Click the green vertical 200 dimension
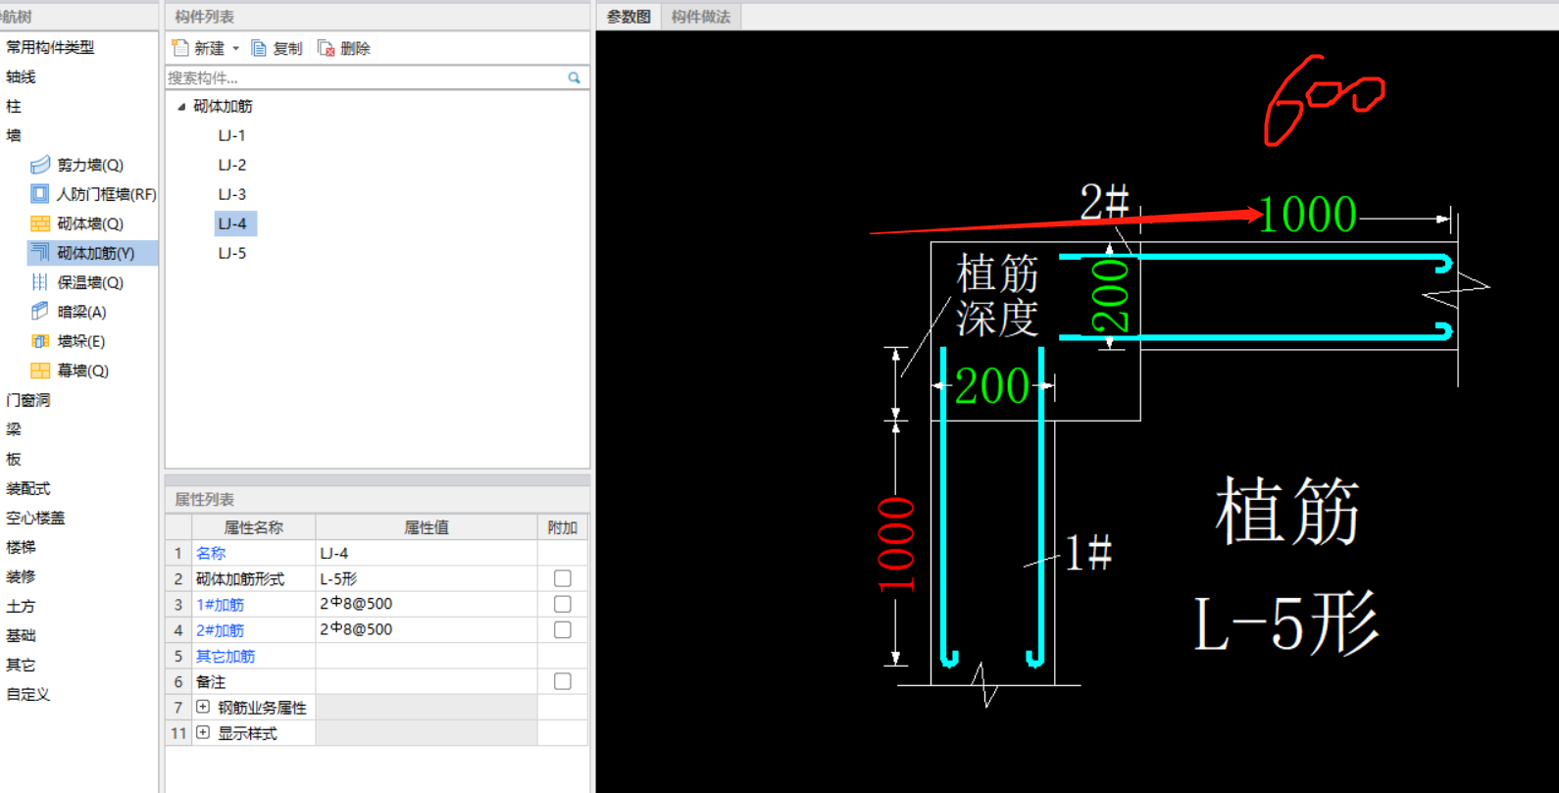1559x793 pixels. pyautogui.click(x=1111, y=296)
